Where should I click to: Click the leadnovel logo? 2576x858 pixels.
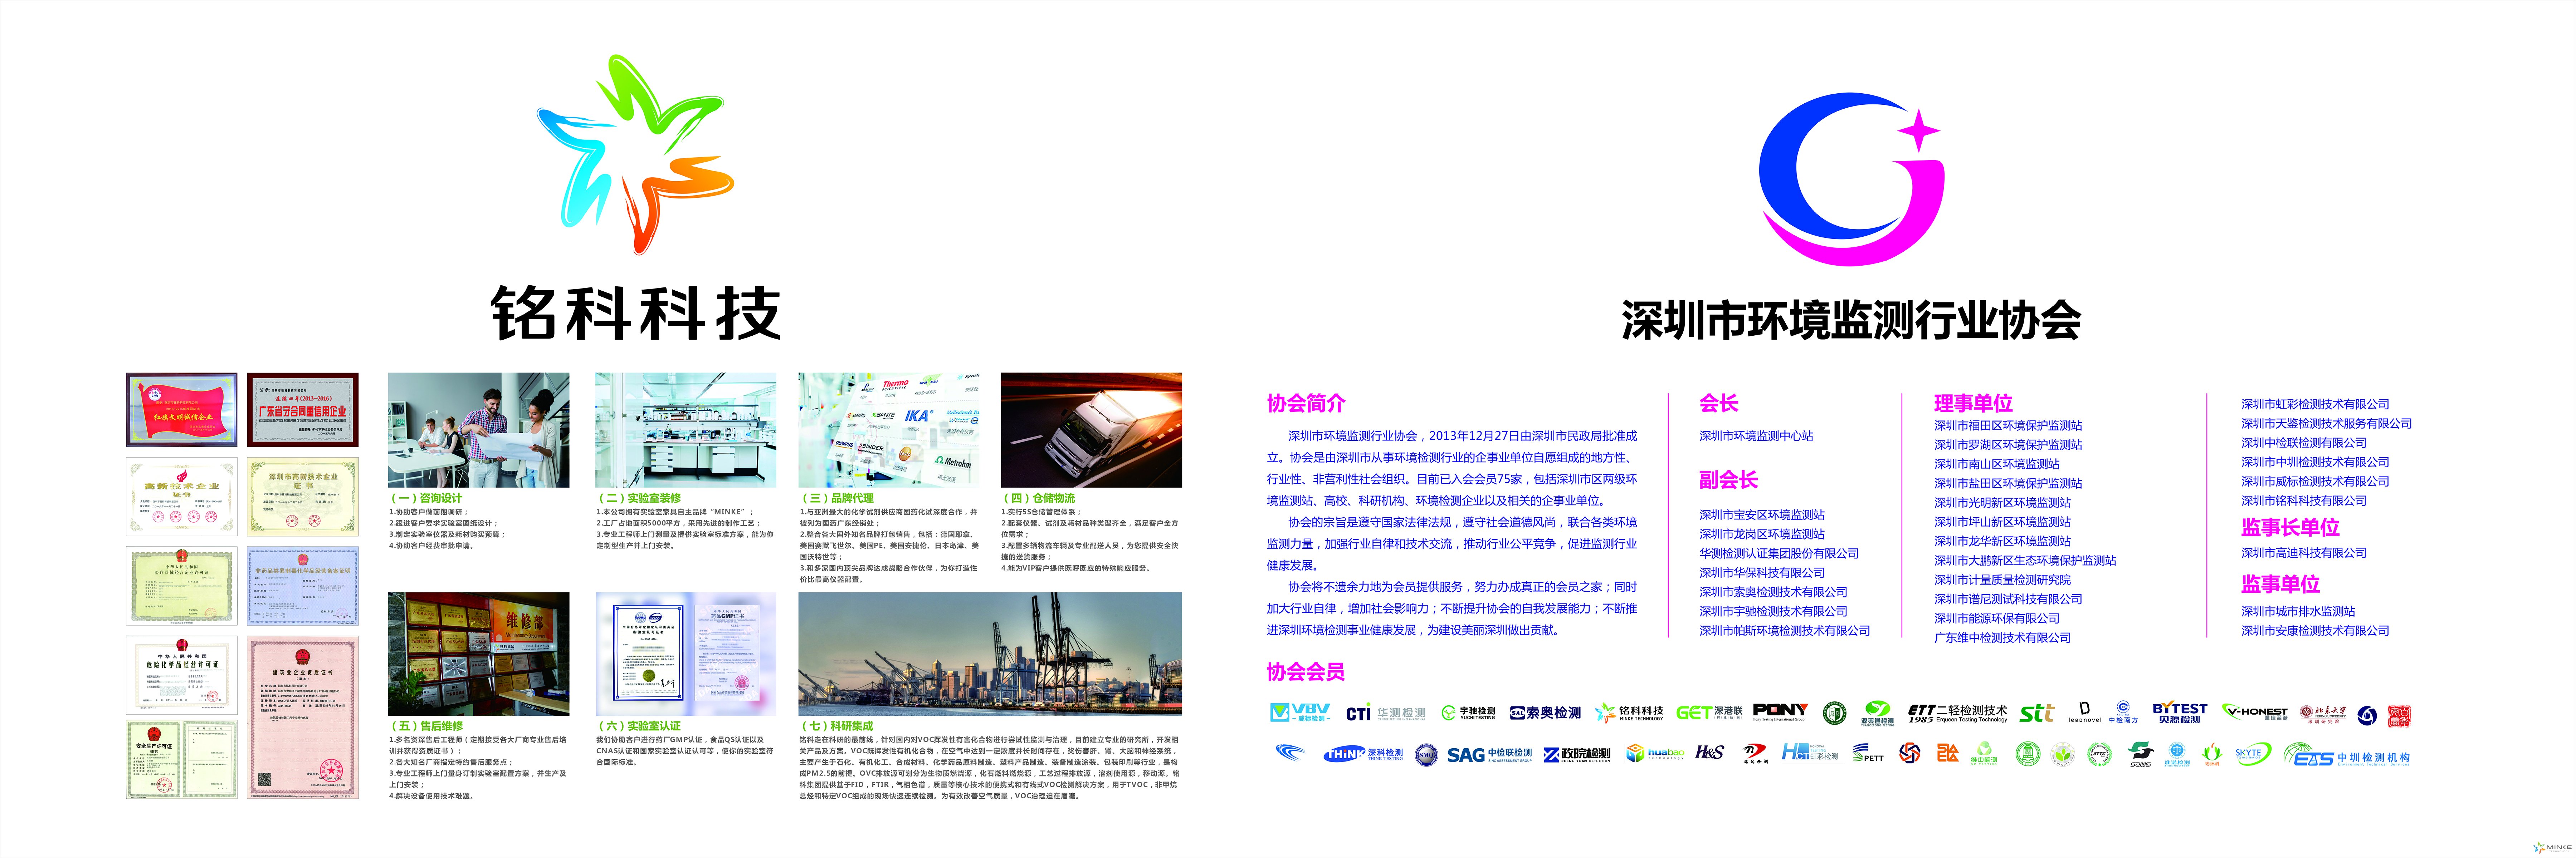coord(2085,712)
